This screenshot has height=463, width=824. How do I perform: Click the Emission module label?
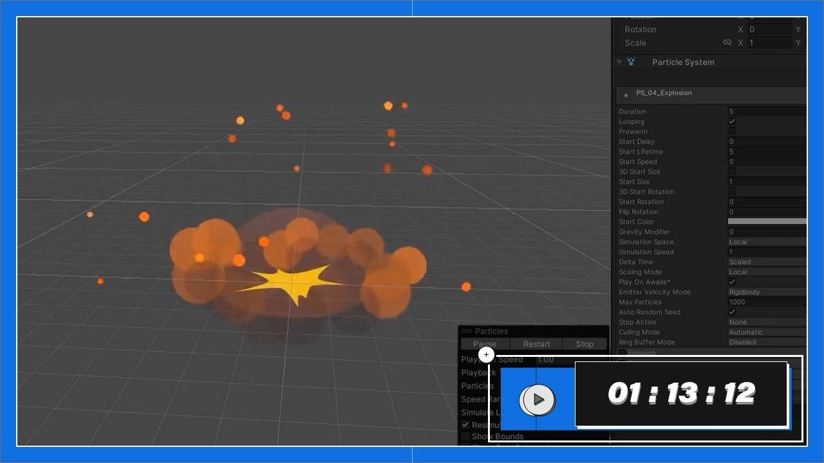pos(642,352)
